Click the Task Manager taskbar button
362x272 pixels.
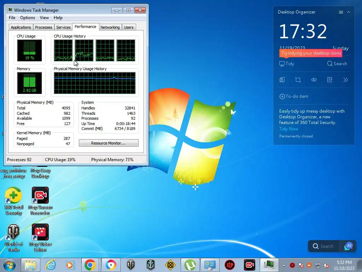click(269, 265)
